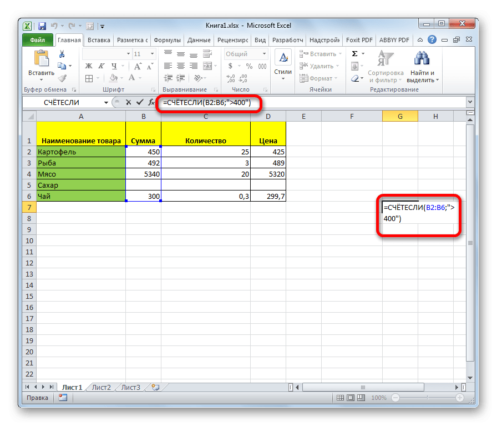Viewport: 497px width, 426px height.
Task: Toggle bold Ж formatting
Action: [x=89, y=66]
